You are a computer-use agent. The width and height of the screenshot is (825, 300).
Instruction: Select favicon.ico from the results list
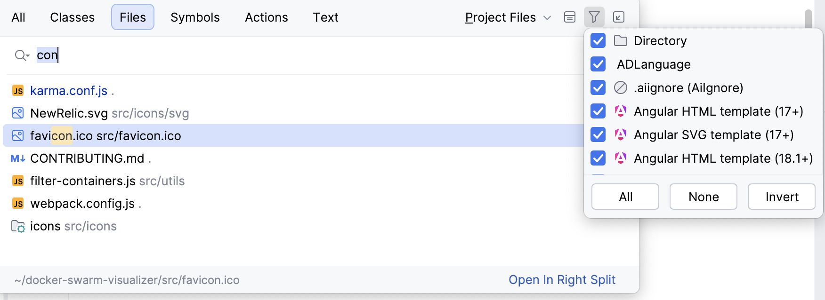click(x=105, y=136)
